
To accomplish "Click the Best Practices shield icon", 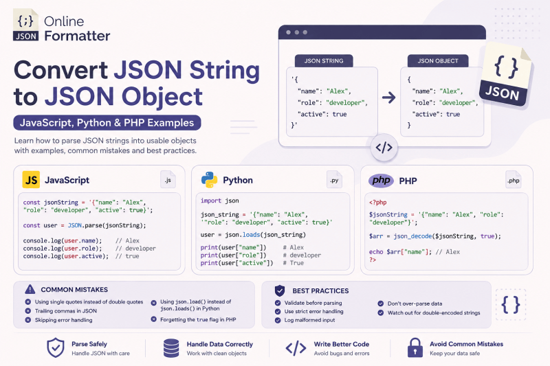I will click(280, 290).
